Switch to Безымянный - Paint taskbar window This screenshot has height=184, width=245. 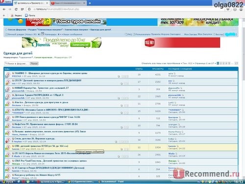point(111,182)
